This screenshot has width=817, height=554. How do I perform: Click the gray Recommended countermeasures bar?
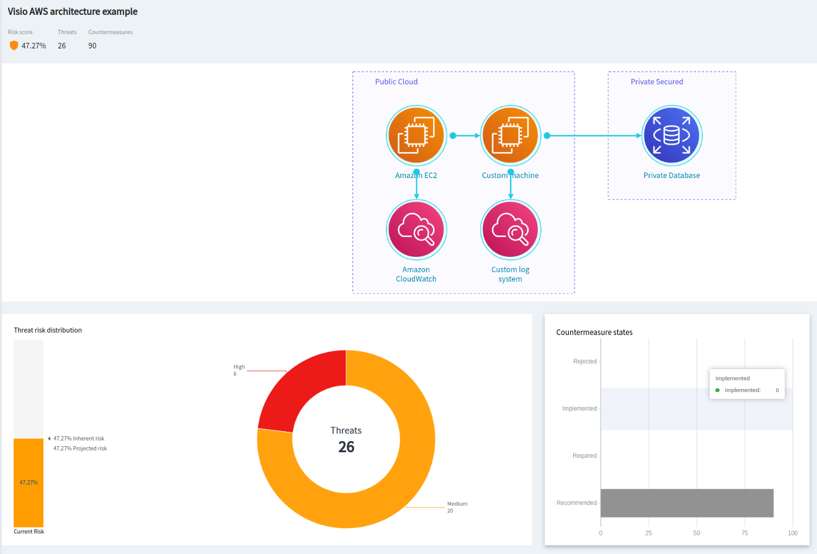point(687,503)
